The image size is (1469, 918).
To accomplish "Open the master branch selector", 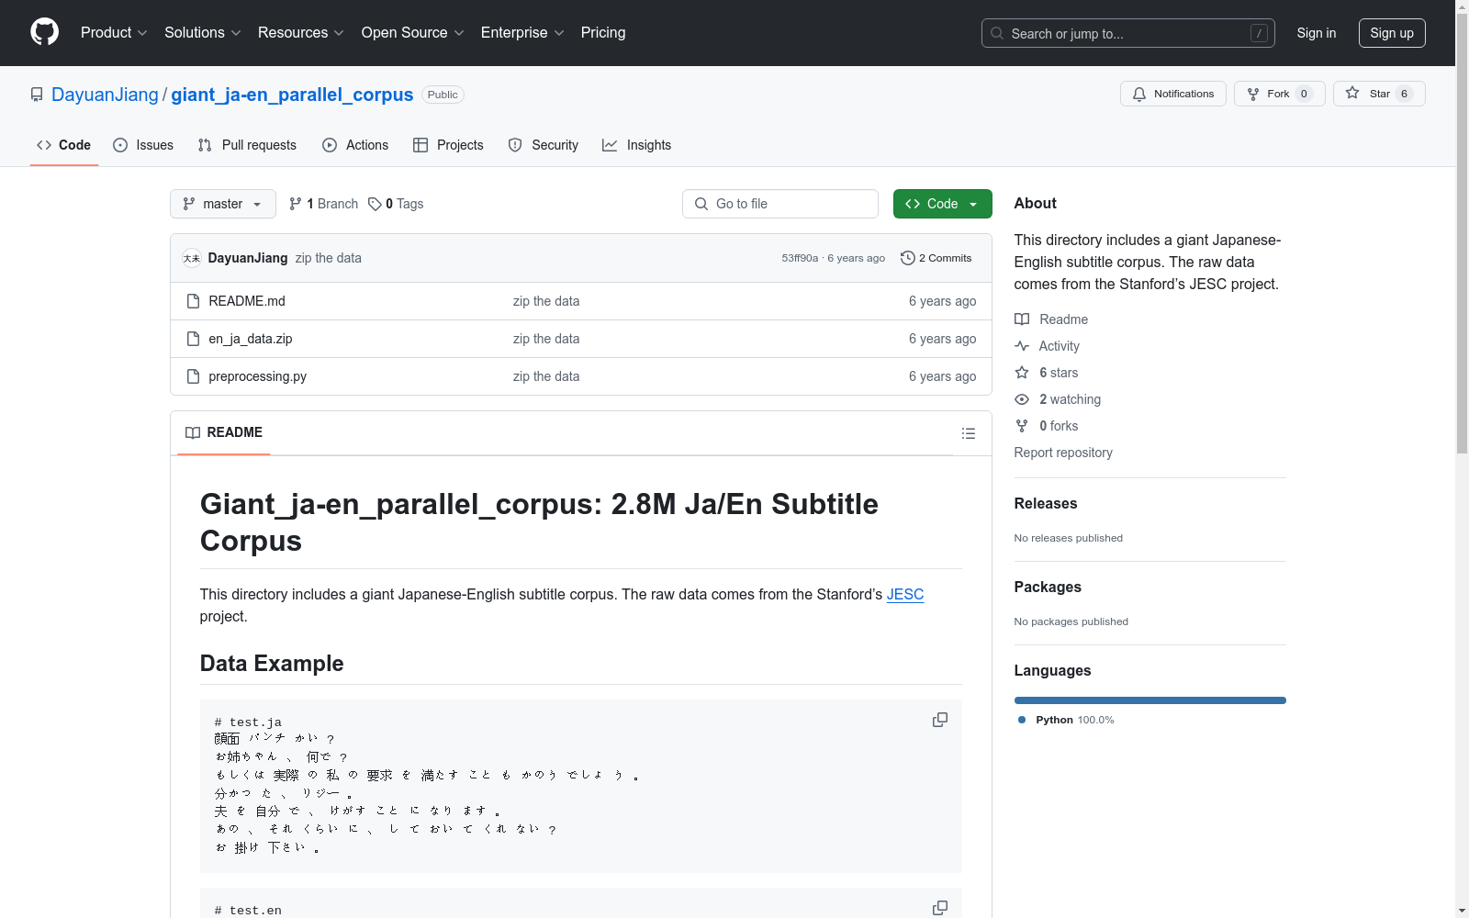I will (x=223, y=204).
